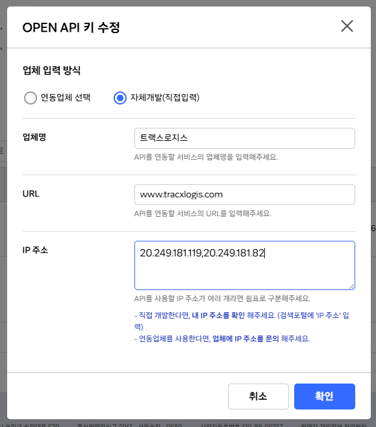
Task: Click the IP 주소 field label
Action: [35, 250]
